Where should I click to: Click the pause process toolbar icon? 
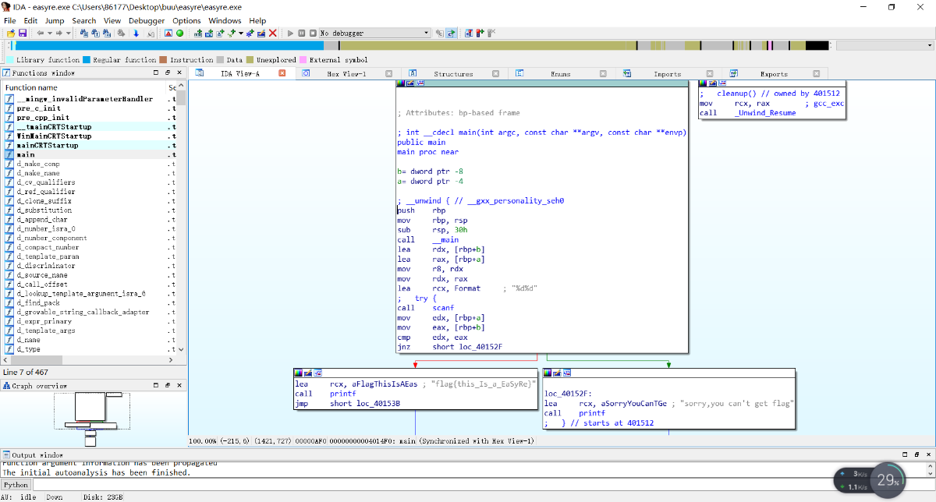pyautogui.click(x=302, y=34)
